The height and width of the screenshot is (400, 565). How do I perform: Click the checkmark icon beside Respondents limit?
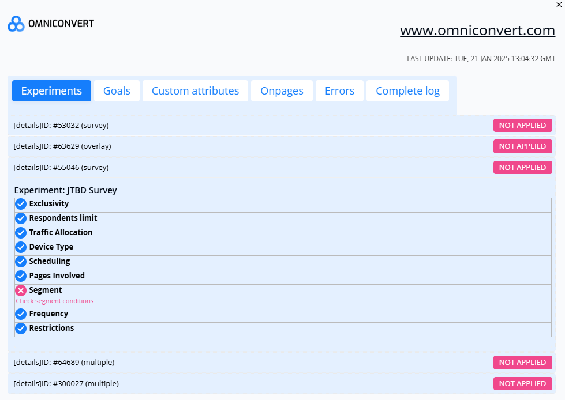pos(21,218)
